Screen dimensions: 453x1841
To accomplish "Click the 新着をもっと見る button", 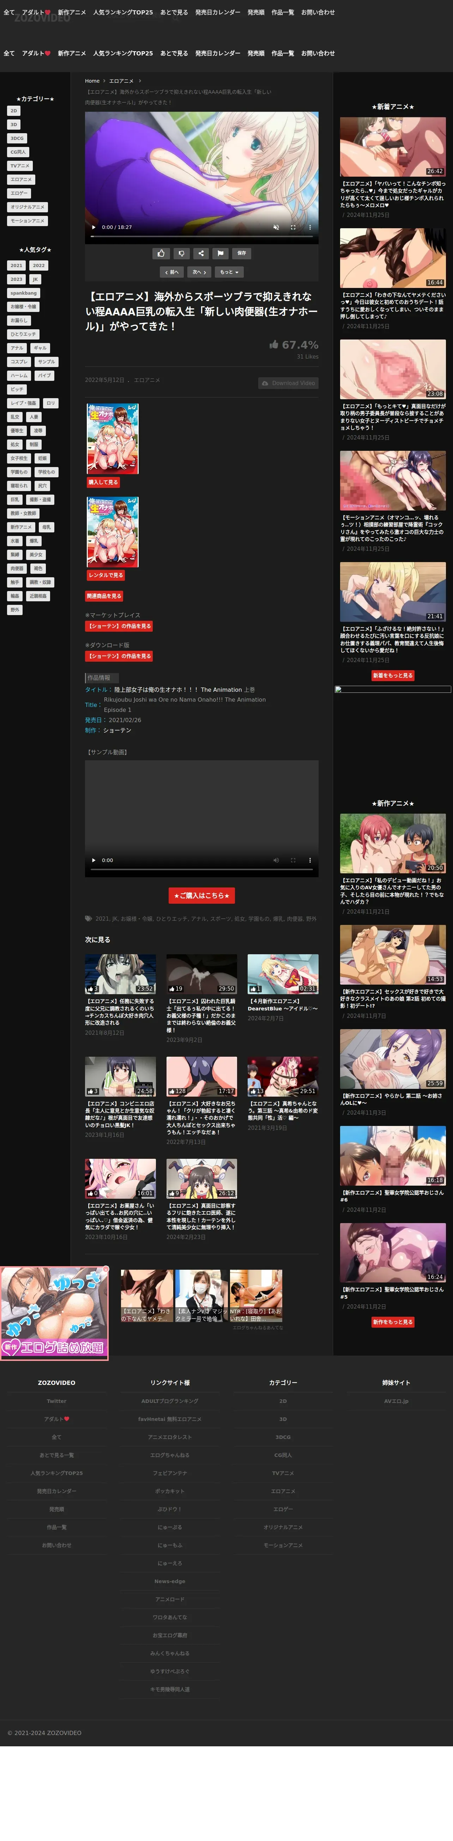I will coord(393,675).
